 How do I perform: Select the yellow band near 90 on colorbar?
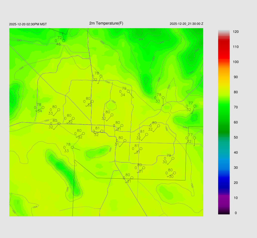224,77
